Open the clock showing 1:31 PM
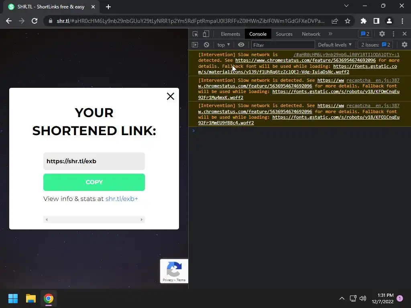 click(383, 298)
